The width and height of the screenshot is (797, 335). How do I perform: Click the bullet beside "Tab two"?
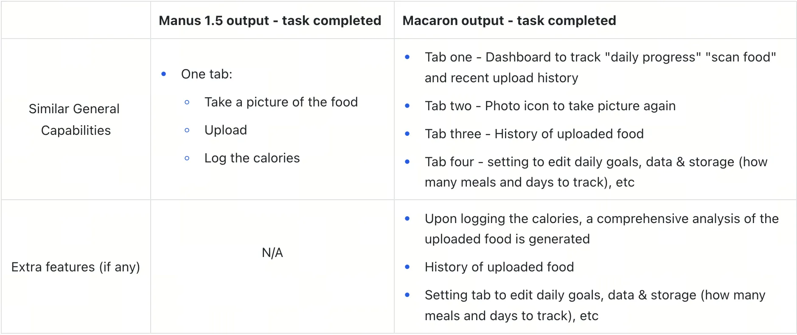pyautogui.click(x=407, y=106)
